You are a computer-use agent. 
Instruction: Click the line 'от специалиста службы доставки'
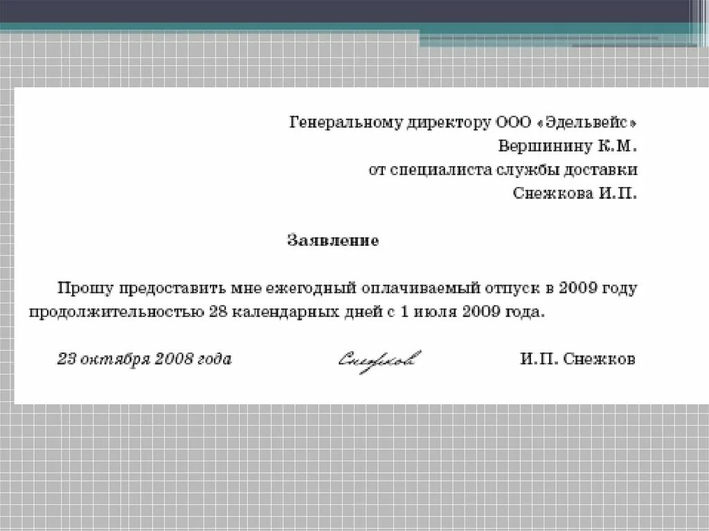(x=503, y=170)
